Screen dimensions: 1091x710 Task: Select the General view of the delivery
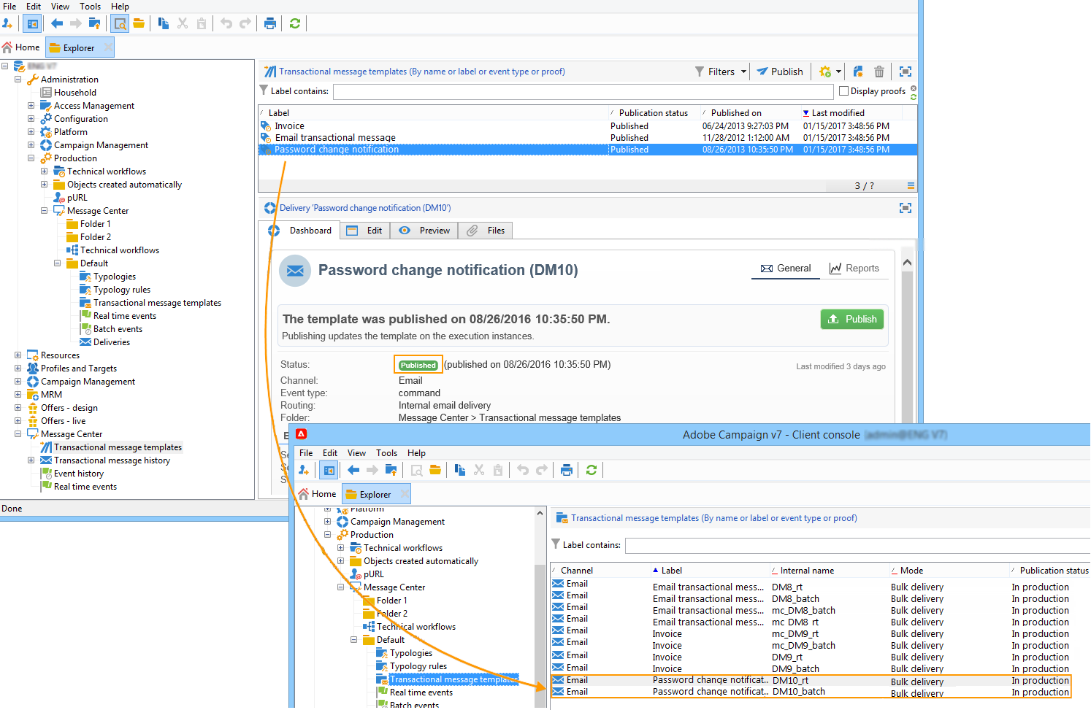click(x=786, y=269)
